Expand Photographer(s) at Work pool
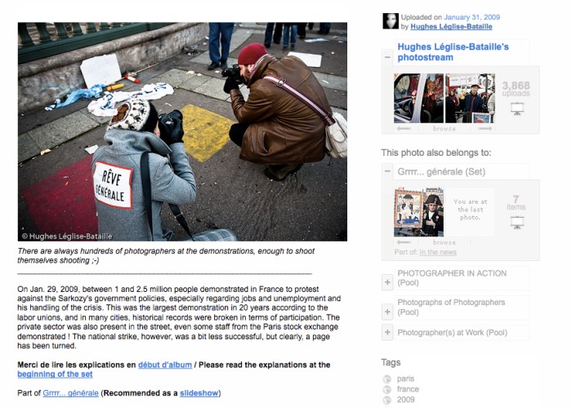 pos(387,332)
